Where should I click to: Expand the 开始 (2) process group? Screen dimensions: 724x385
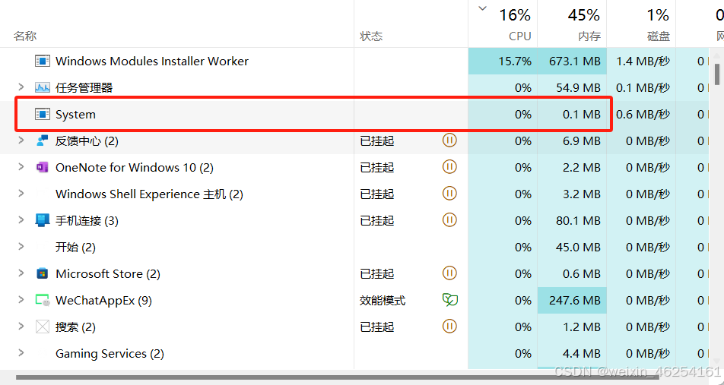pyautogui.click(x=21, y=246)
